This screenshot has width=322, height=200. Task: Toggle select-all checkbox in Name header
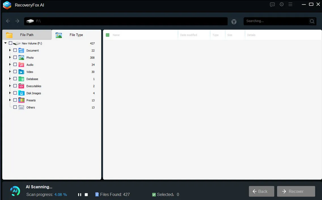pos(107,35)
